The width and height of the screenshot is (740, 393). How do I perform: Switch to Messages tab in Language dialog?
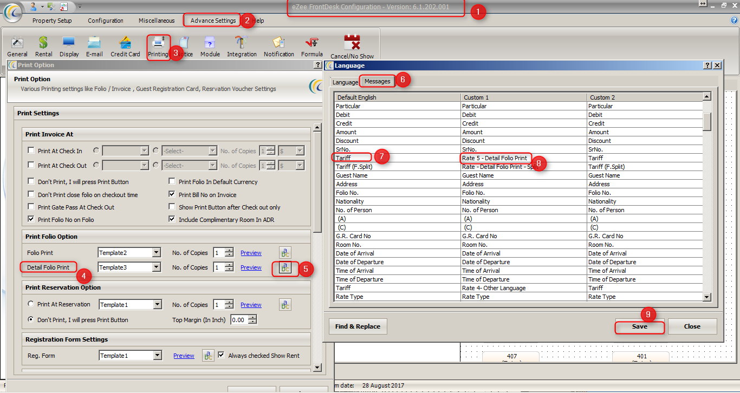tap(377, 81)
